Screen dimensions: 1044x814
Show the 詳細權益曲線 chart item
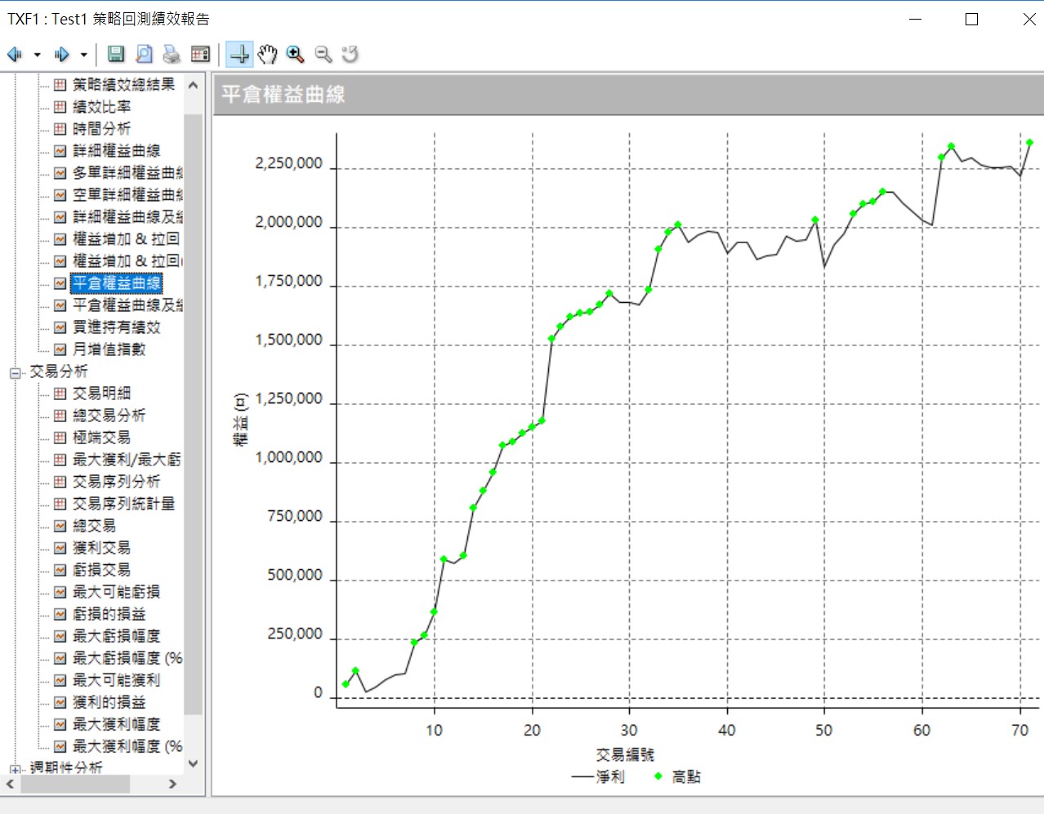[116, 150]
